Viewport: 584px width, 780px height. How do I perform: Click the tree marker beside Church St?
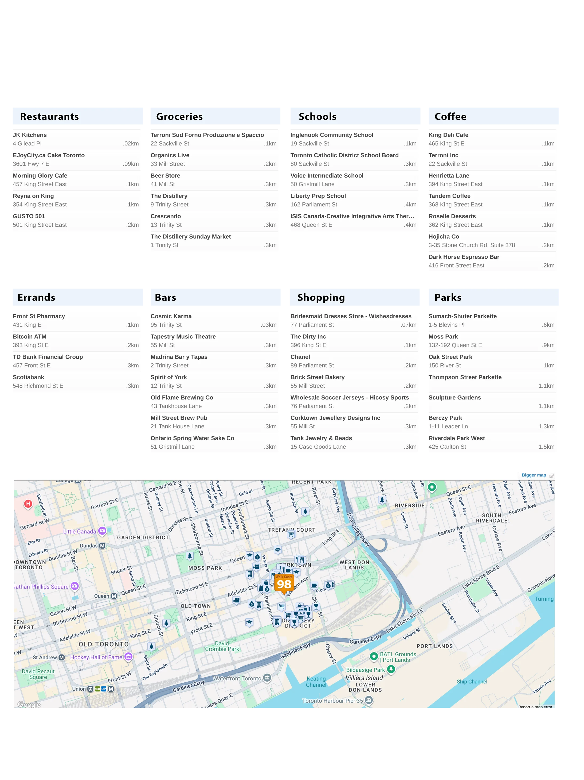(167, 623)
